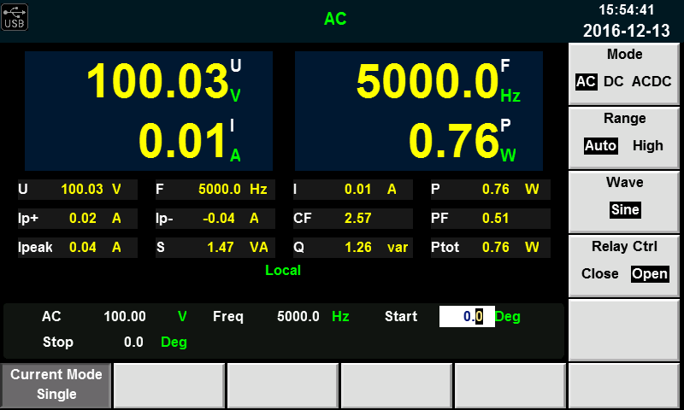The height and width of the screenshot is (410, 684).
Task: Click the large frequency and power readout panel
Action: point(419,110)
